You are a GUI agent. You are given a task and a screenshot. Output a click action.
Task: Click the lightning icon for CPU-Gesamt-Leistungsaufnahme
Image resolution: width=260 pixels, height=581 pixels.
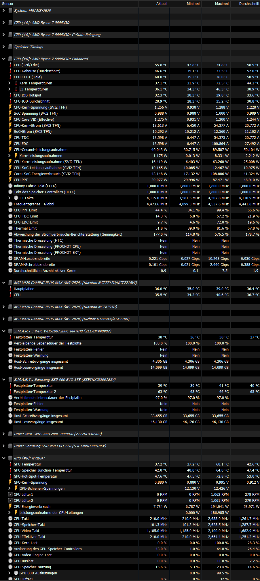pos(10,149)
